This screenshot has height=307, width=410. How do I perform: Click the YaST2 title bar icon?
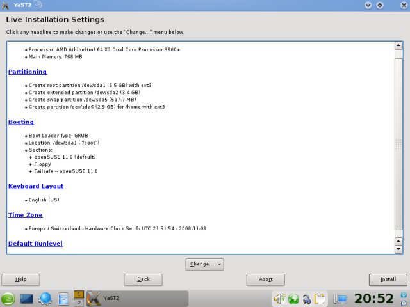(5, 5)
